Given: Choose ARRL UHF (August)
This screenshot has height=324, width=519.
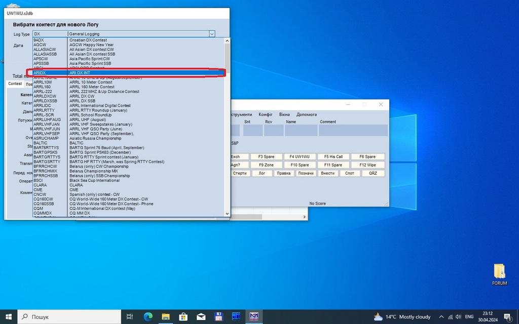Looking at the screenshot, I should pyautogui.click(x=129, y=119).
